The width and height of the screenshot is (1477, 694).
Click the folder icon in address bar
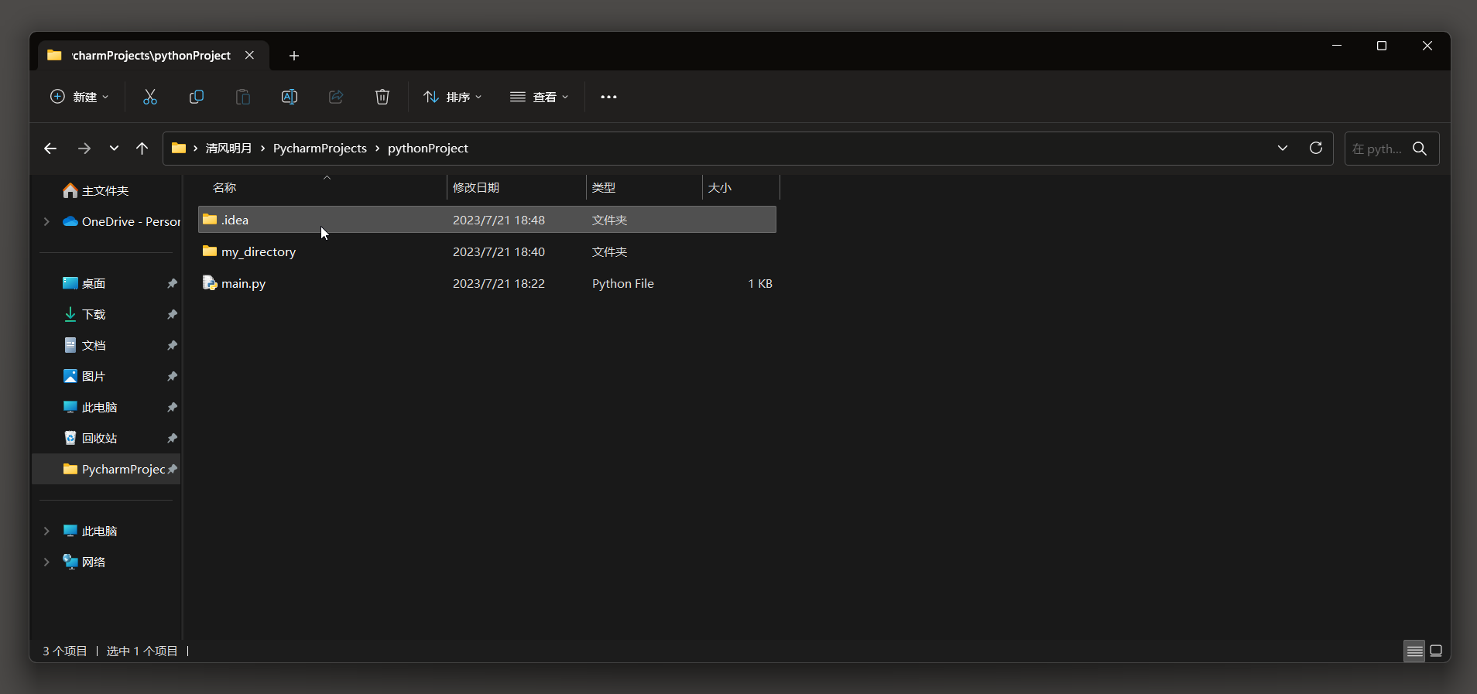coord(179,148)
